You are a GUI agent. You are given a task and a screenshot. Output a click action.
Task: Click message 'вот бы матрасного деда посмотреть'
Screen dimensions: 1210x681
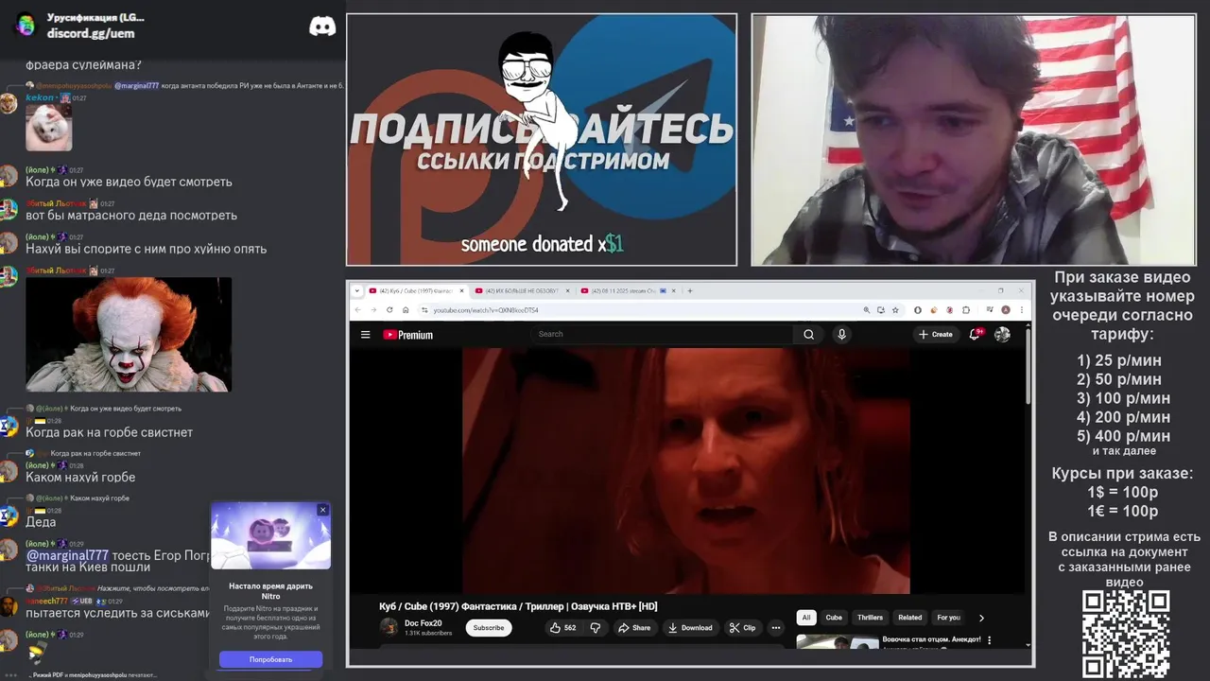click(131, 216)
